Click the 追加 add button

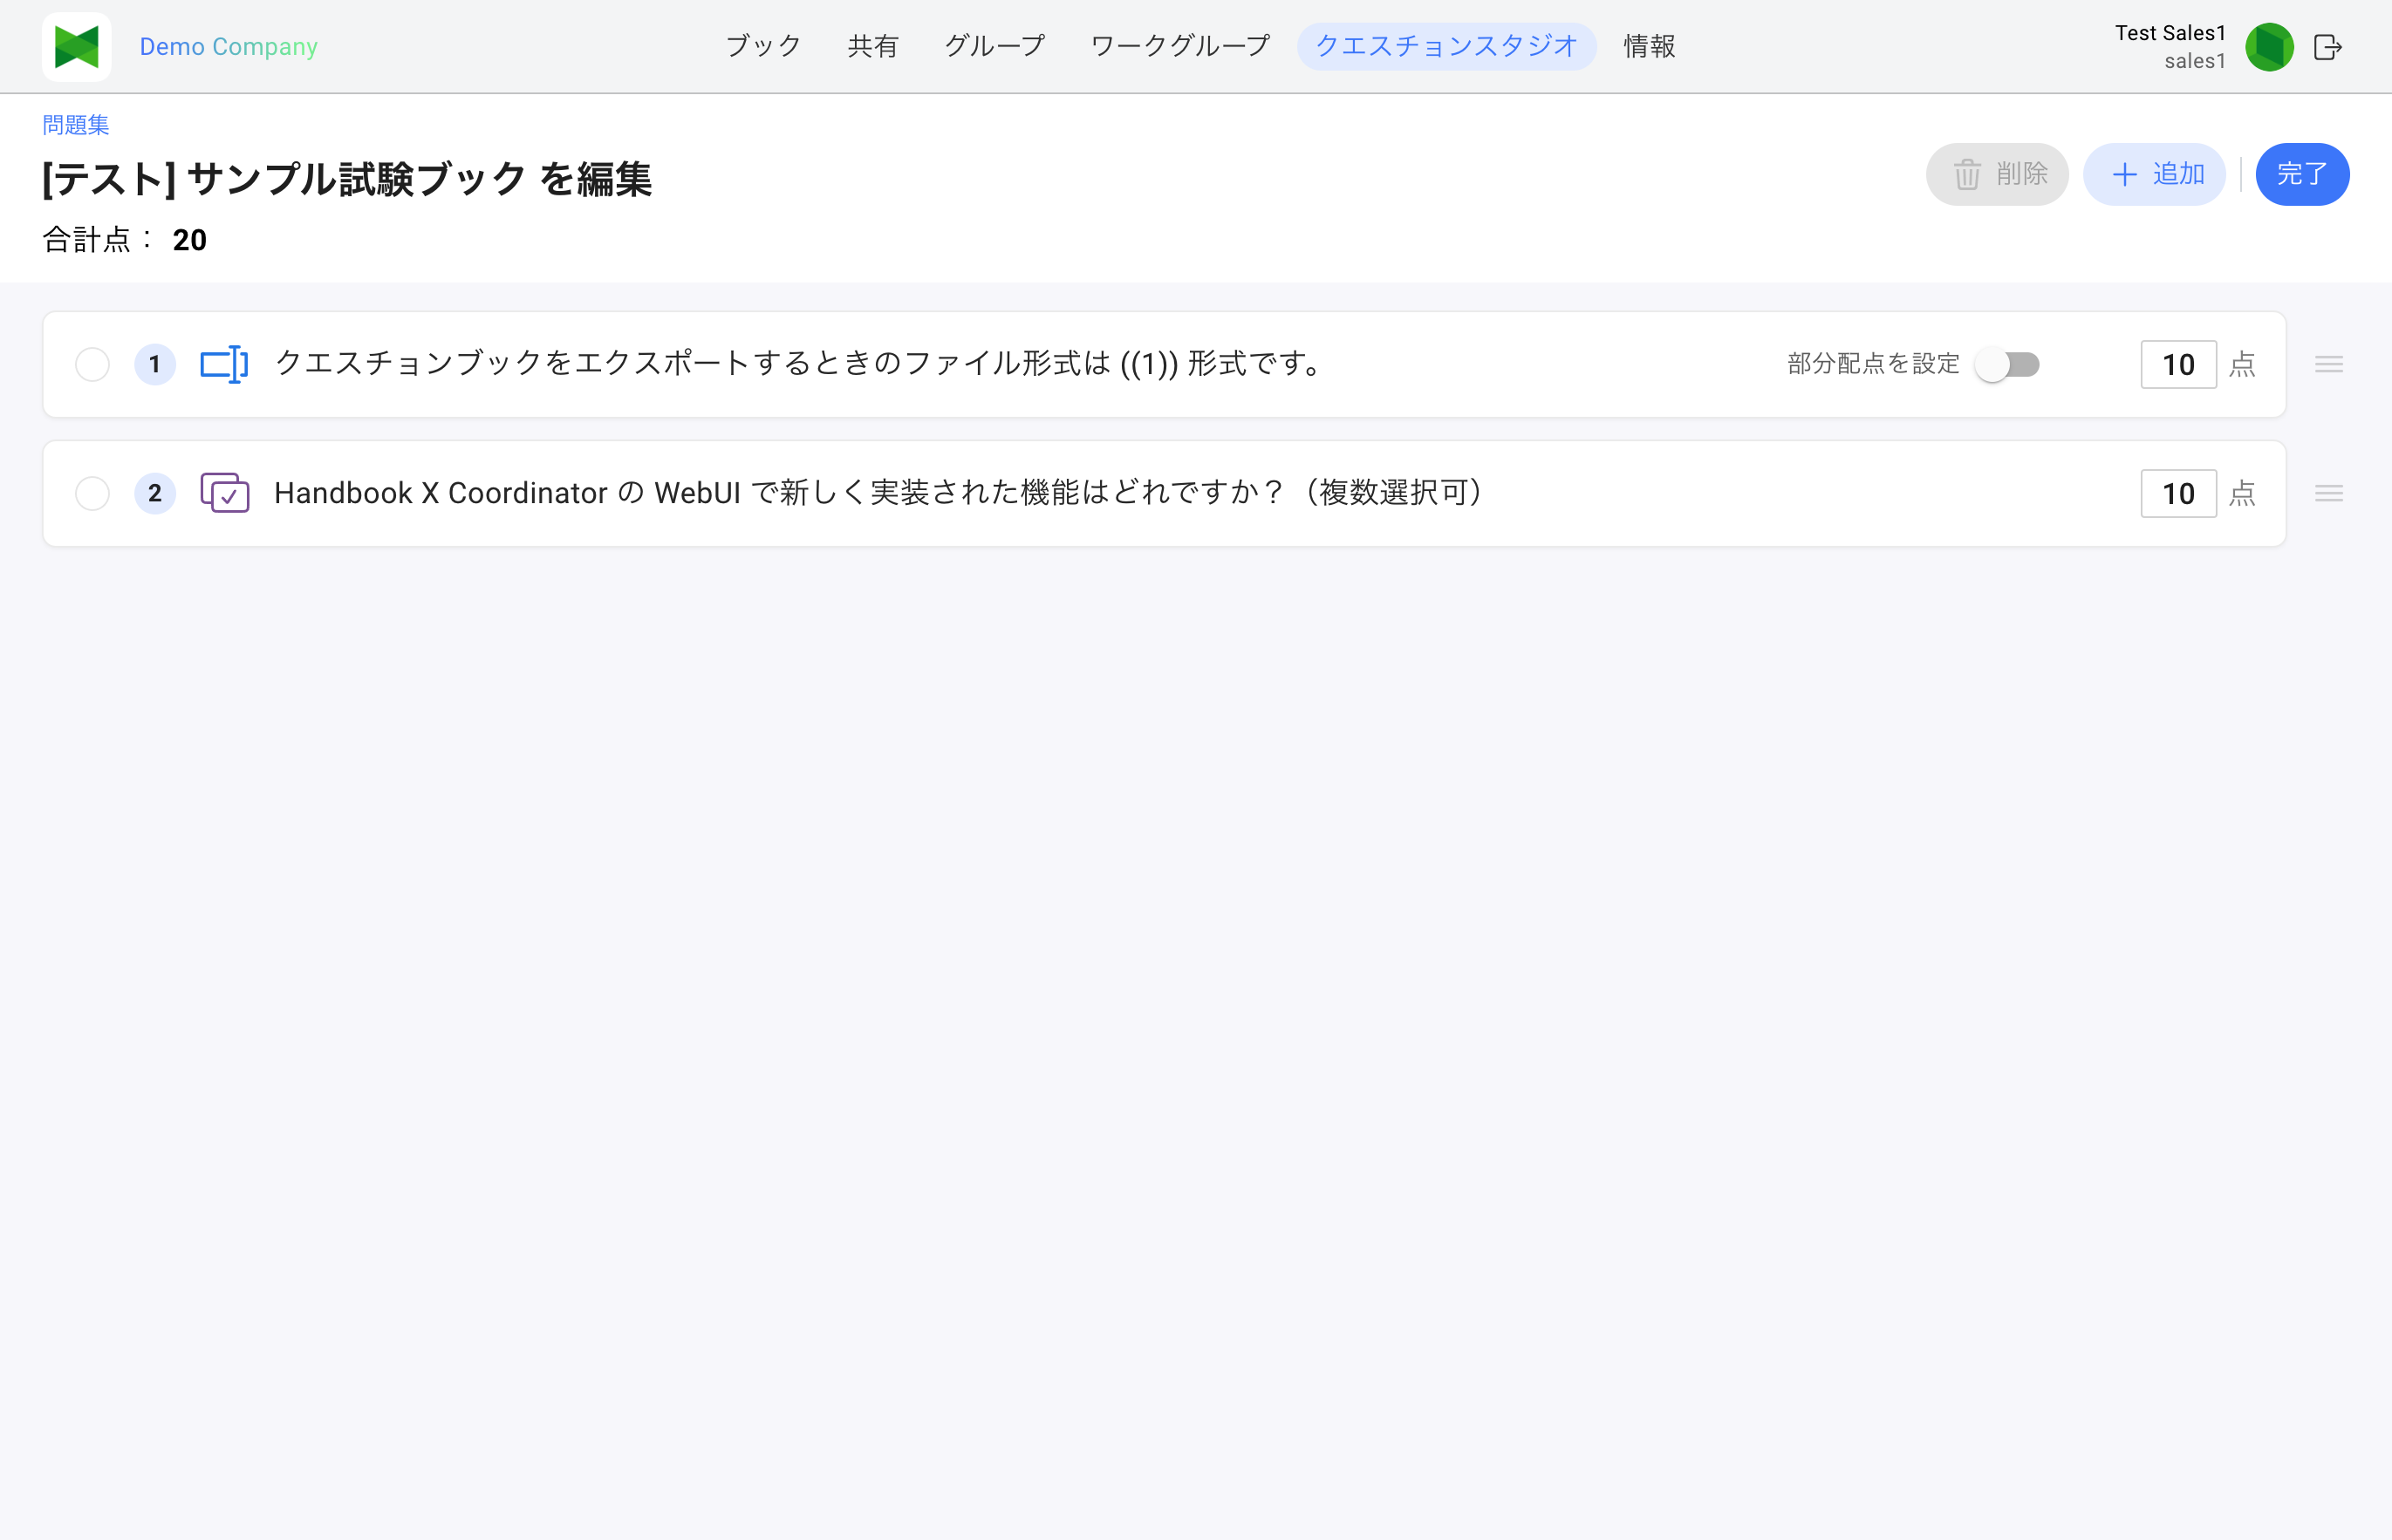tap(2154, 174)
